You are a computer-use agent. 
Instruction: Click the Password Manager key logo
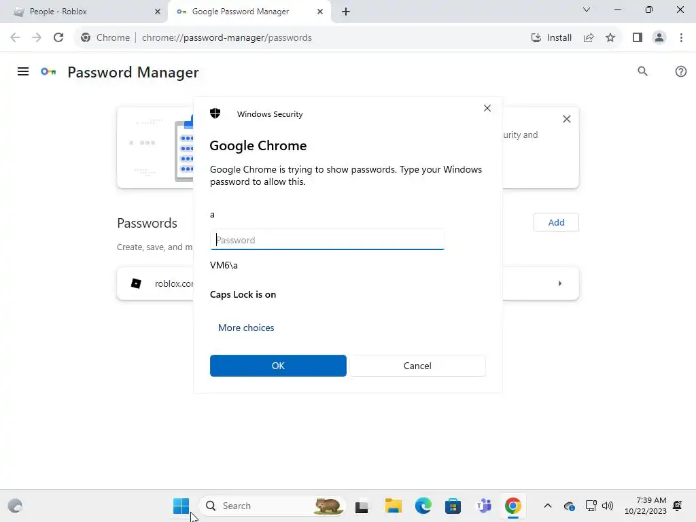[x=48, y=71]
